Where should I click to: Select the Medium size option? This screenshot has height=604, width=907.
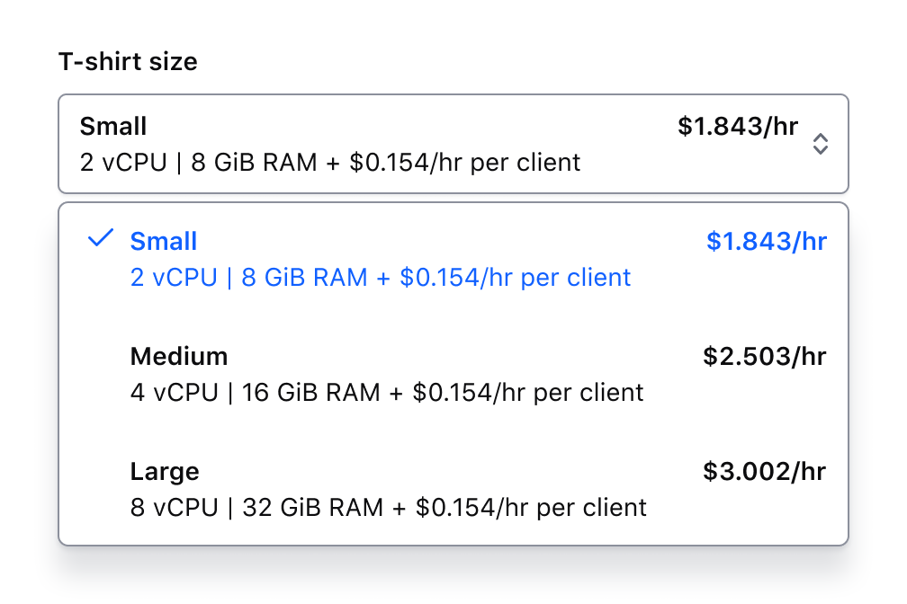453,374
